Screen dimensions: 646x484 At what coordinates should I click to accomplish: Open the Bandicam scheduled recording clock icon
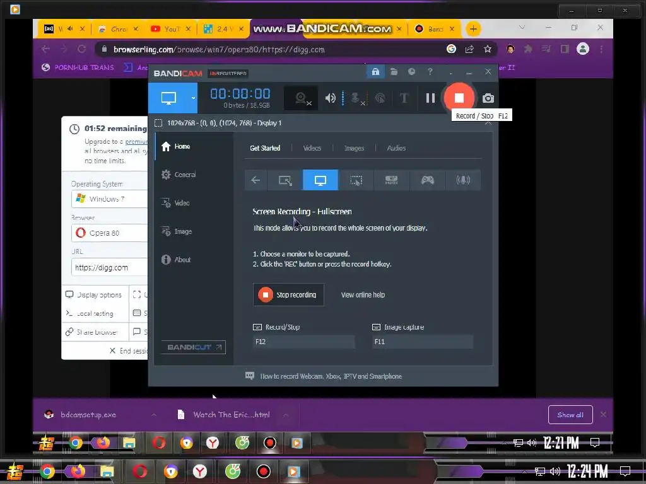point(411,72)
